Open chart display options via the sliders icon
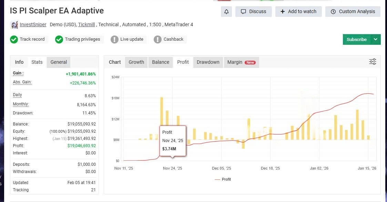The width and height of the screenshot is (387, 202). [373, 61]
